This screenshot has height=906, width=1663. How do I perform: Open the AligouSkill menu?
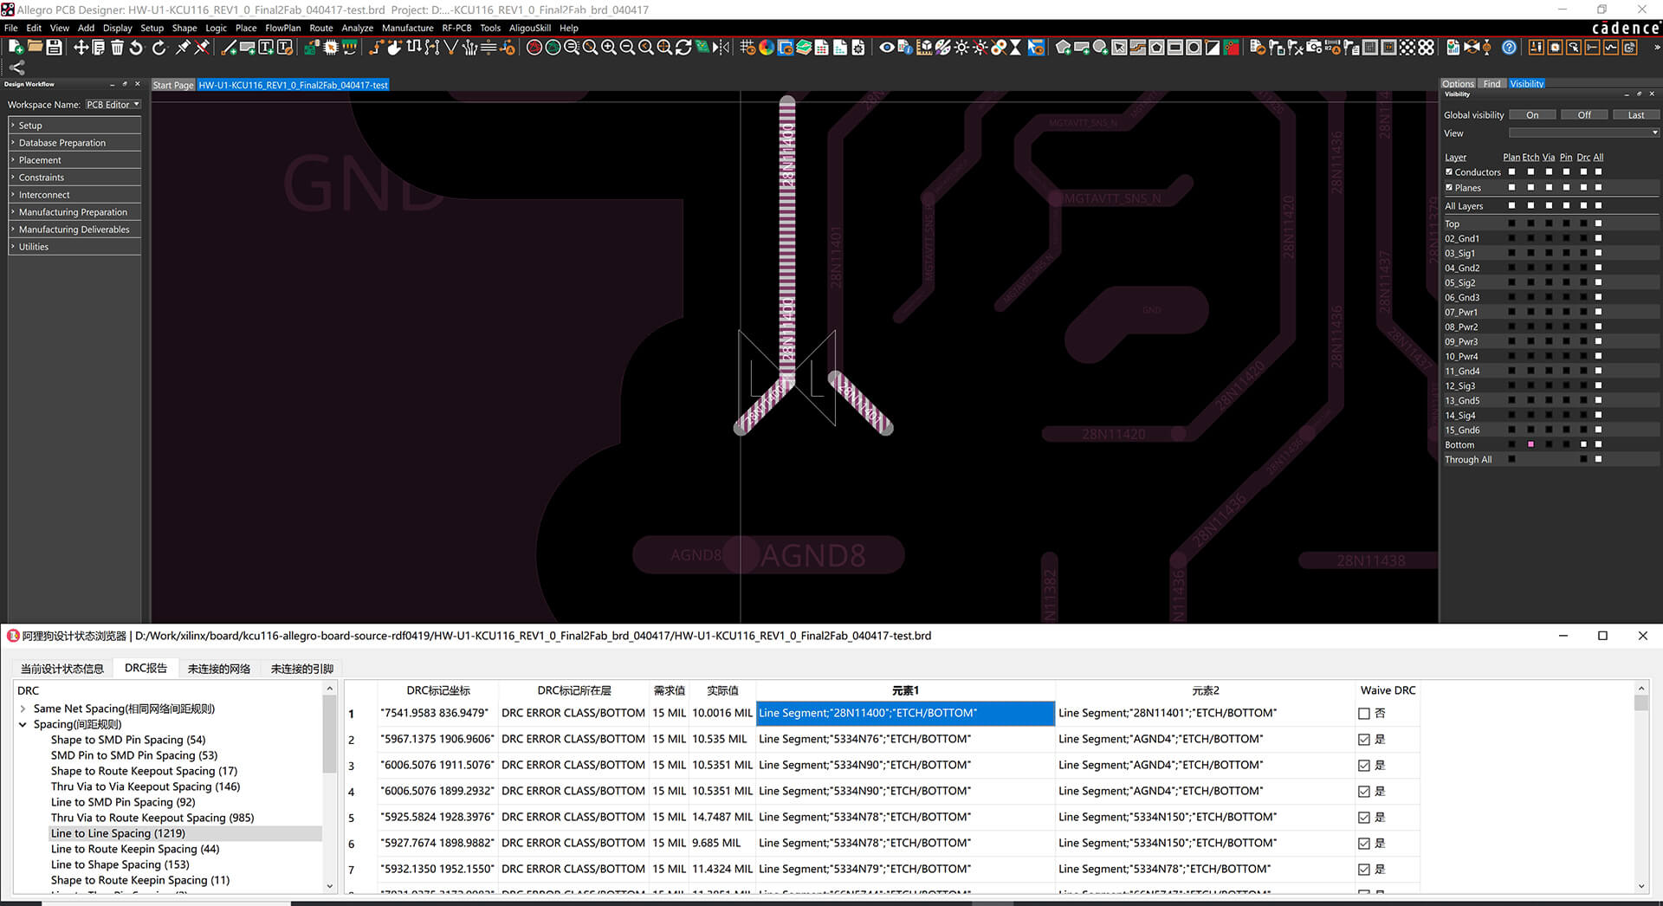point(529,28)
